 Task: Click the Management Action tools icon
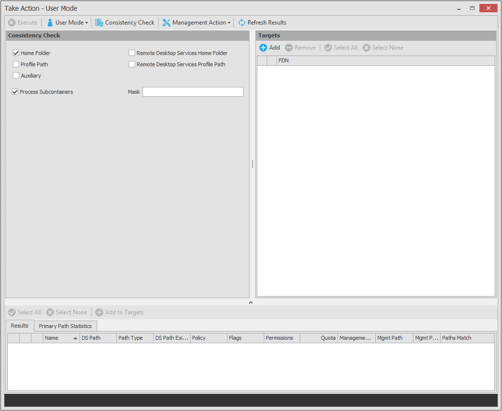coord(166,23)
